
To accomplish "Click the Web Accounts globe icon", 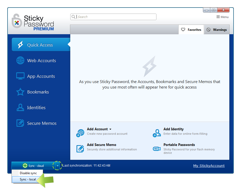I will click(20, 60).
